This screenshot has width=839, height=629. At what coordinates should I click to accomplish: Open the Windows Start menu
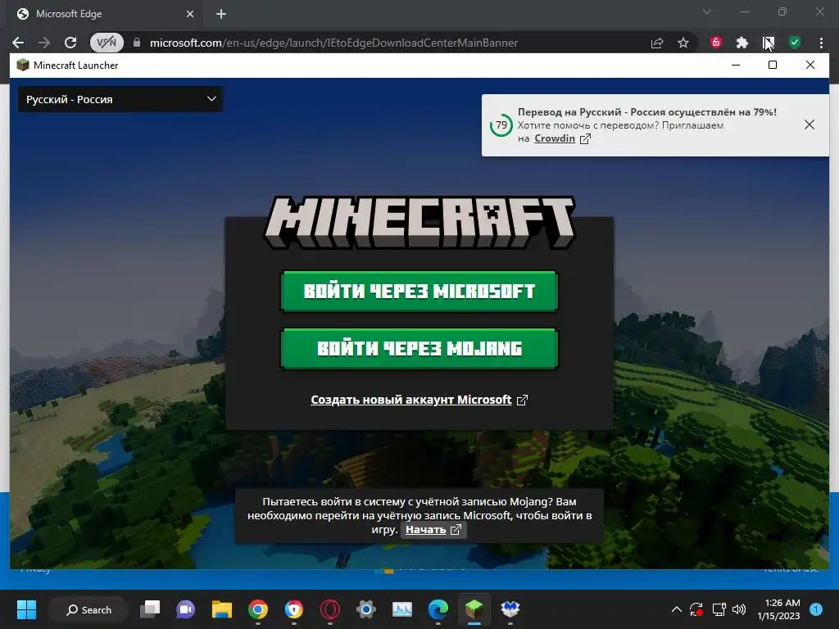pyautogui.click(x=26, y=609)
